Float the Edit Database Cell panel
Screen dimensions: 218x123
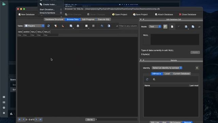point(143,19)
